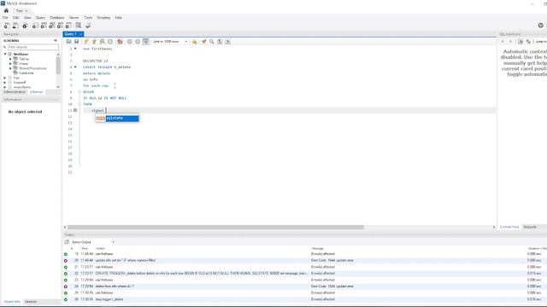Screen dimensions: 547x307
Task: Expand the Views node
Action: click(10, 64)
